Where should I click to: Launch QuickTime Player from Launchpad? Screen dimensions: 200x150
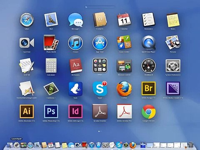[148, 42]
